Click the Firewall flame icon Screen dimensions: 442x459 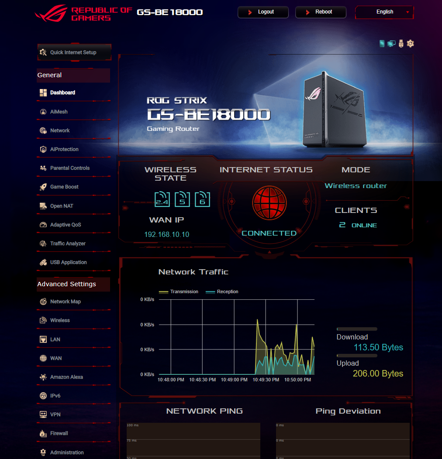tap(43, 433)
